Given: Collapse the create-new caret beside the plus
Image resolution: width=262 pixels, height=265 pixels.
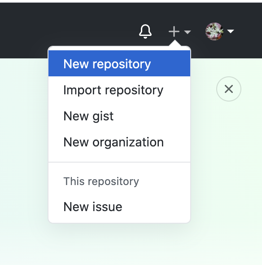Looking at the screenshot, I should (x=188, y=32).
